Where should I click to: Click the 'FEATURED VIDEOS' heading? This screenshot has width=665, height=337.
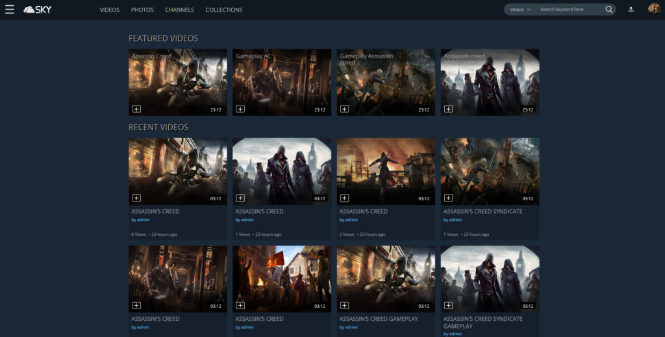[x=163, y=38]
